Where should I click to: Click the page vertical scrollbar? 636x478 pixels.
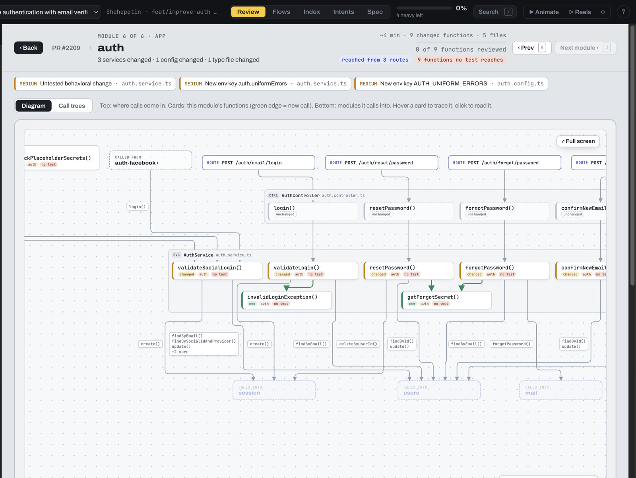pos(632,155)
